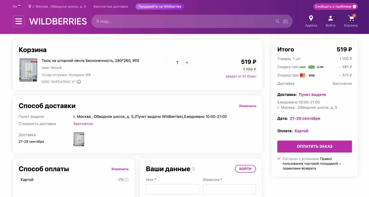
Task: Click Сообщить о проблеме button
Action: 335,6
